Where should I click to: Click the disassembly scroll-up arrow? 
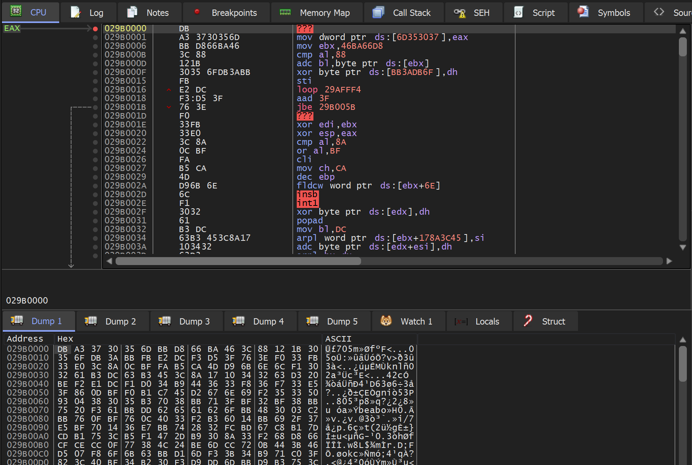pyautogui.click(x=683, y=31)
